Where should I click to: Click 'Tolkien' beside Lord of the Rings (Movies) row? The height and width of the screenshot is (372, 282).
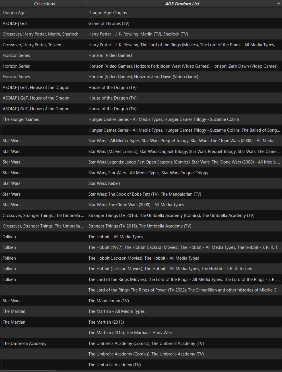point(44,279)
